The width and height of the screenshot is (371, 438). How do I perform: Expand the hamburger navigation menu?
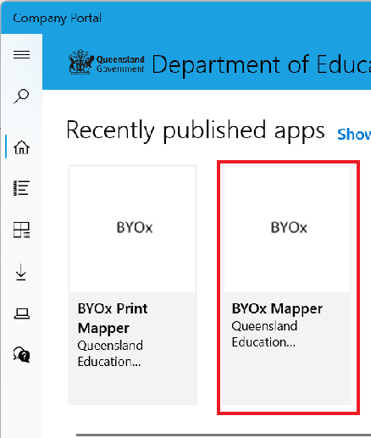[21, 54]
